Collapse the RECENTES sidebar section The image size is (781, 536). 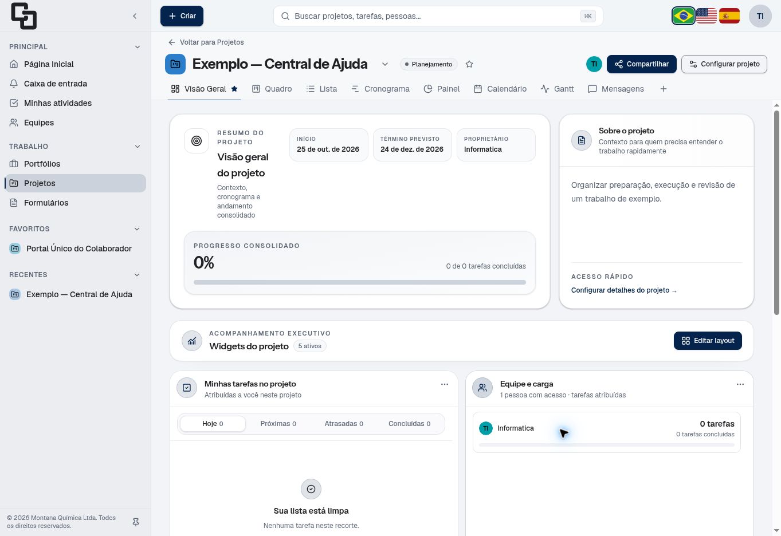pos(137,275)
